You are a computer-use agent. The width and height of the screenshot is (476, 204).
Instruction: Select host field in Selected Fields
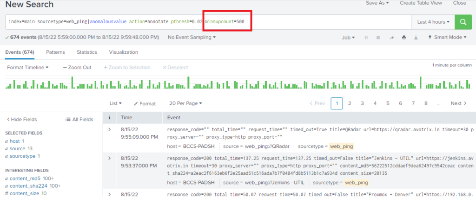coord(14,141)
